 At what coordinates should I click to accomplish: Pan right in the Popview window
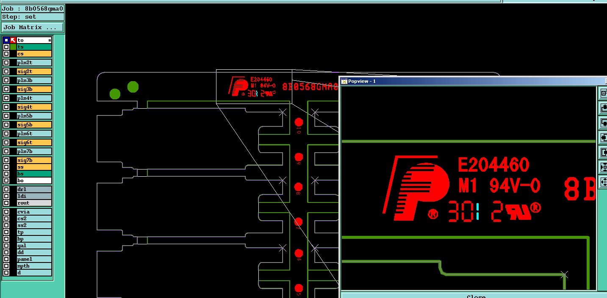coord(604,153)
